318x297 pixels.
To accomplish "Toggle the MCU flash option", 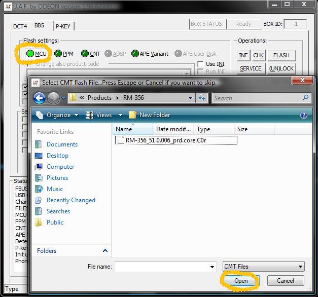I will pos(37,54).
